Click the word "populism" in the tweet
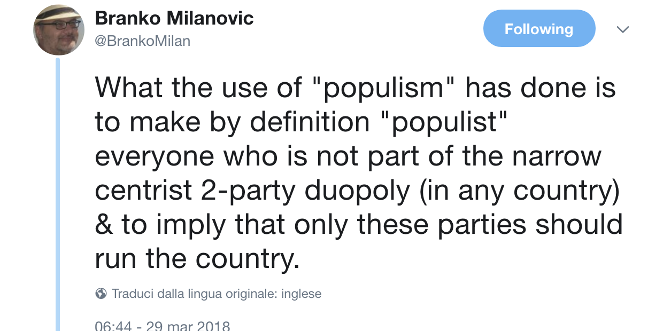The height and width of the screenshot is (331, 663). (384, 88)
